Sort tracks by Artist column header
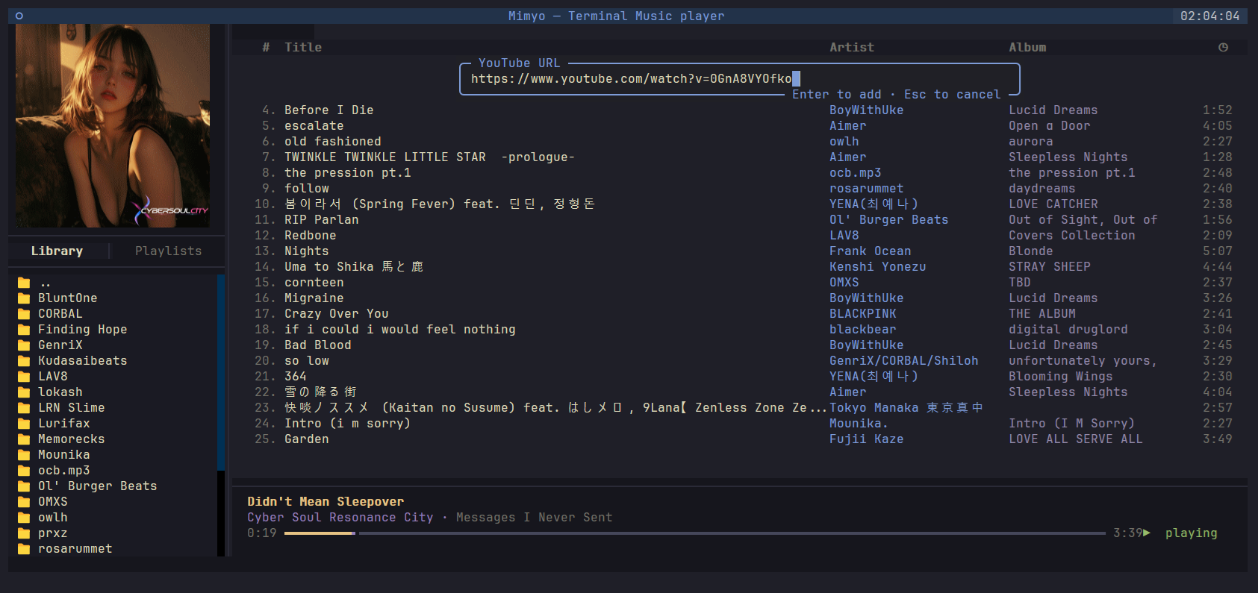Screen dimensions: 1258x593 click(x=852, y=47)
